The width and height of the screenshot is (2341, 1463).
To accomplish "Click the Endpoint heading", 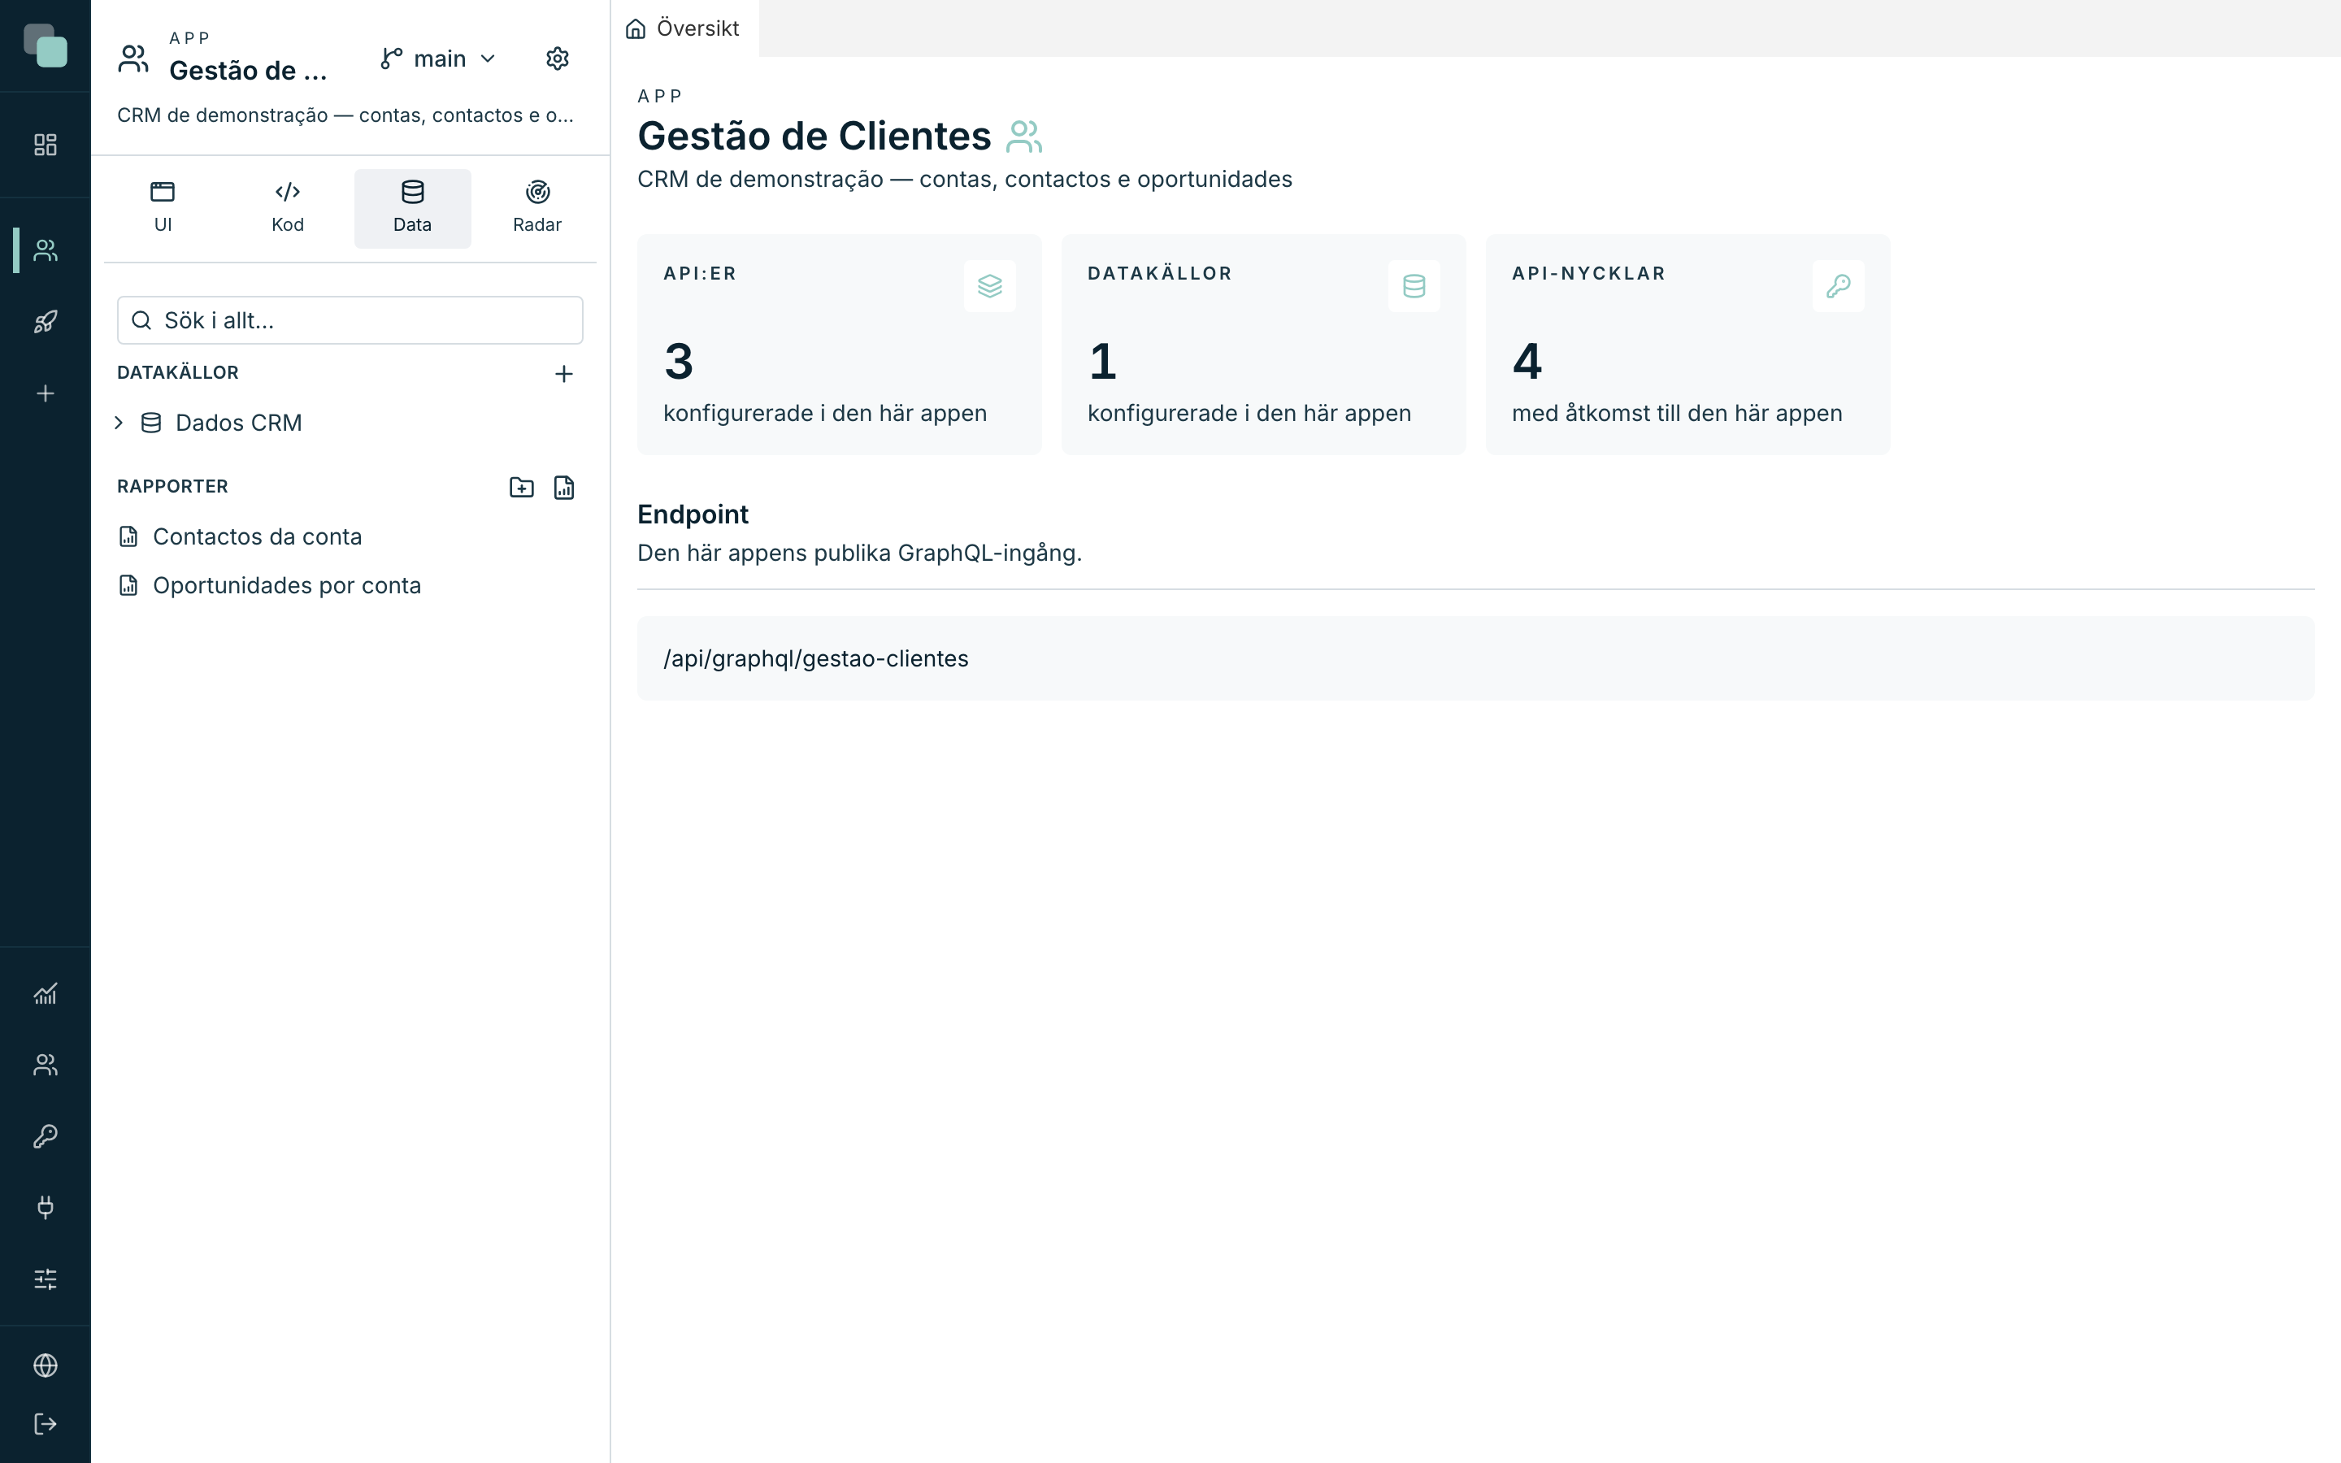I will tap(693, 514).
